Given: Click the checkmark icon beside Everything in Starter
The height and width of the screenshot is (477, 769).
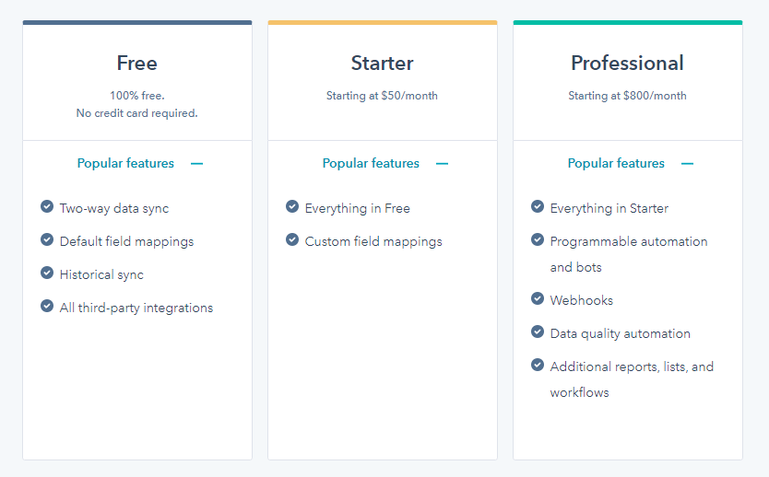Looking at the screenshot, I should (538, 207).
